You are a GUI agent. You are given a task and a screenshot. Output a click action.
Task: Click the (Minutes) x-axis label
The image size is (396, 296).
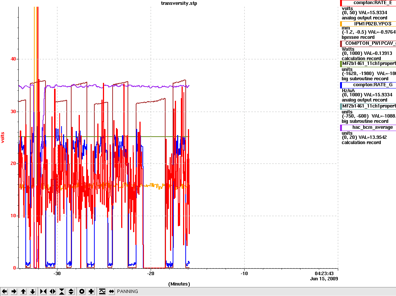tap(179, 284)
